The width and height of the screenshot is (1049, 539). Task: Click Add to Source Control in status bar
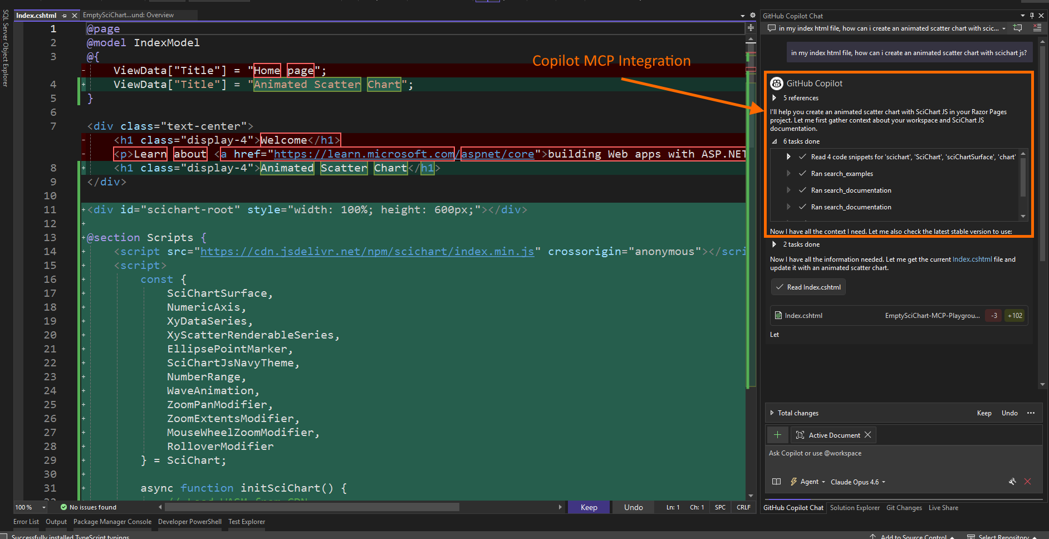[913, 536]
